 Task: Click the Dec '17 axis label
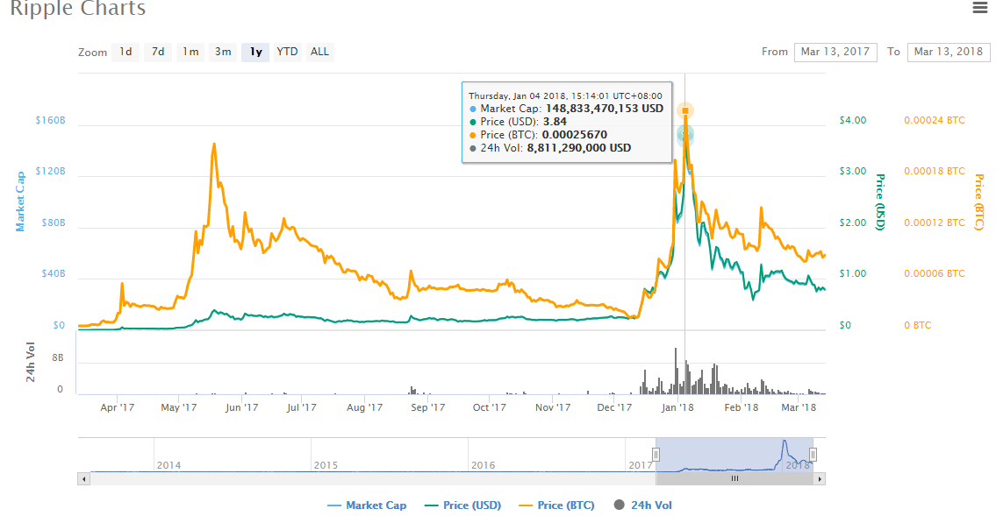pyautogui.click(x=614, y=407)
